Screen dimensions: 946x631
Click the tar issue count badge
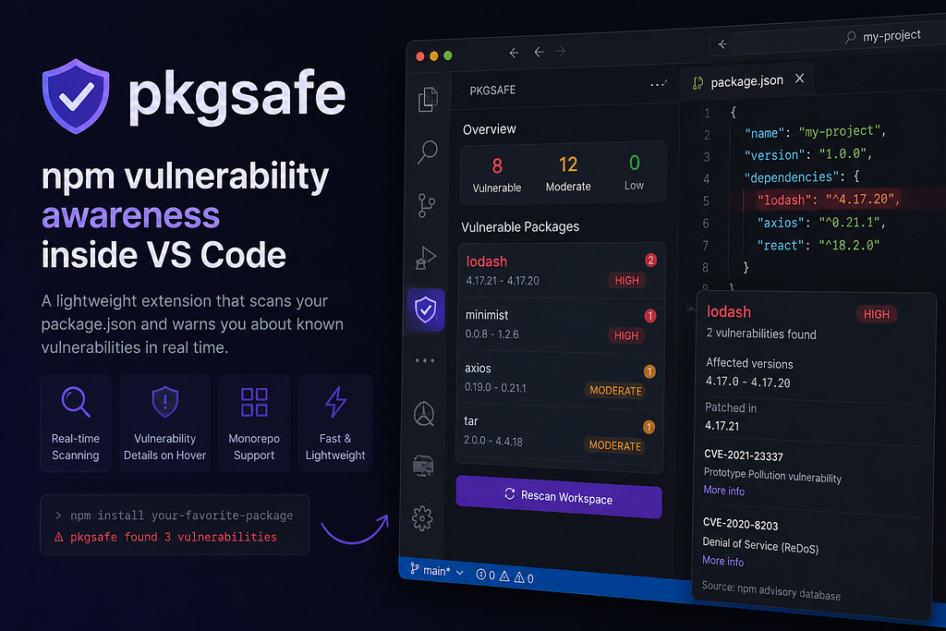pyautogui.click(x=649, y=427)
